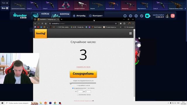Click the tray microphone icon

coord(171,103)
